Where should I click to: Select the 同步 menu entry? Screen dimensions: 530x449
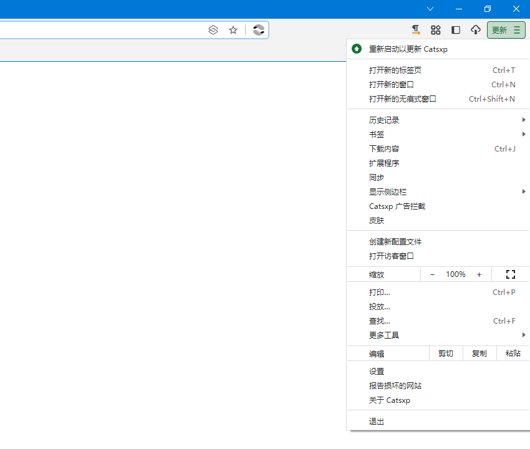click(x=438, y=178)
